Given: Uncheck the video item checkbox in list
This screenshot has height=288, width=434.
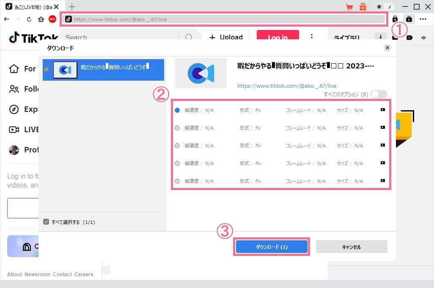Looking at the screenshot, I should pos(47,69).
